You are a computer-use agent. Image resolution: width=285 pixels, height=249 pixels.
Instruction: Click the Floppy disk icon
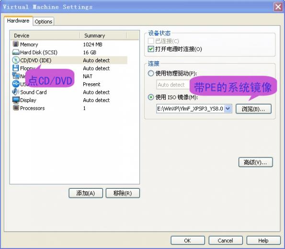[x=16, y=68]
